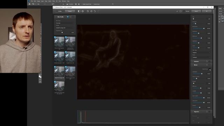Open Photoshop Filter menu
The height and width of the screenshot is (126, 224).
[x=54, y=1]
